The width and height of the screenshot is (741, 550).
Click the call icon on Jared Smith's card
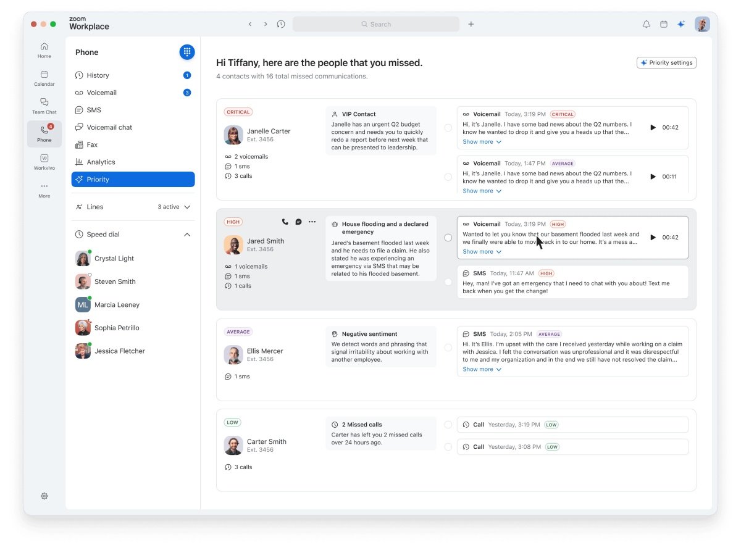285,222
